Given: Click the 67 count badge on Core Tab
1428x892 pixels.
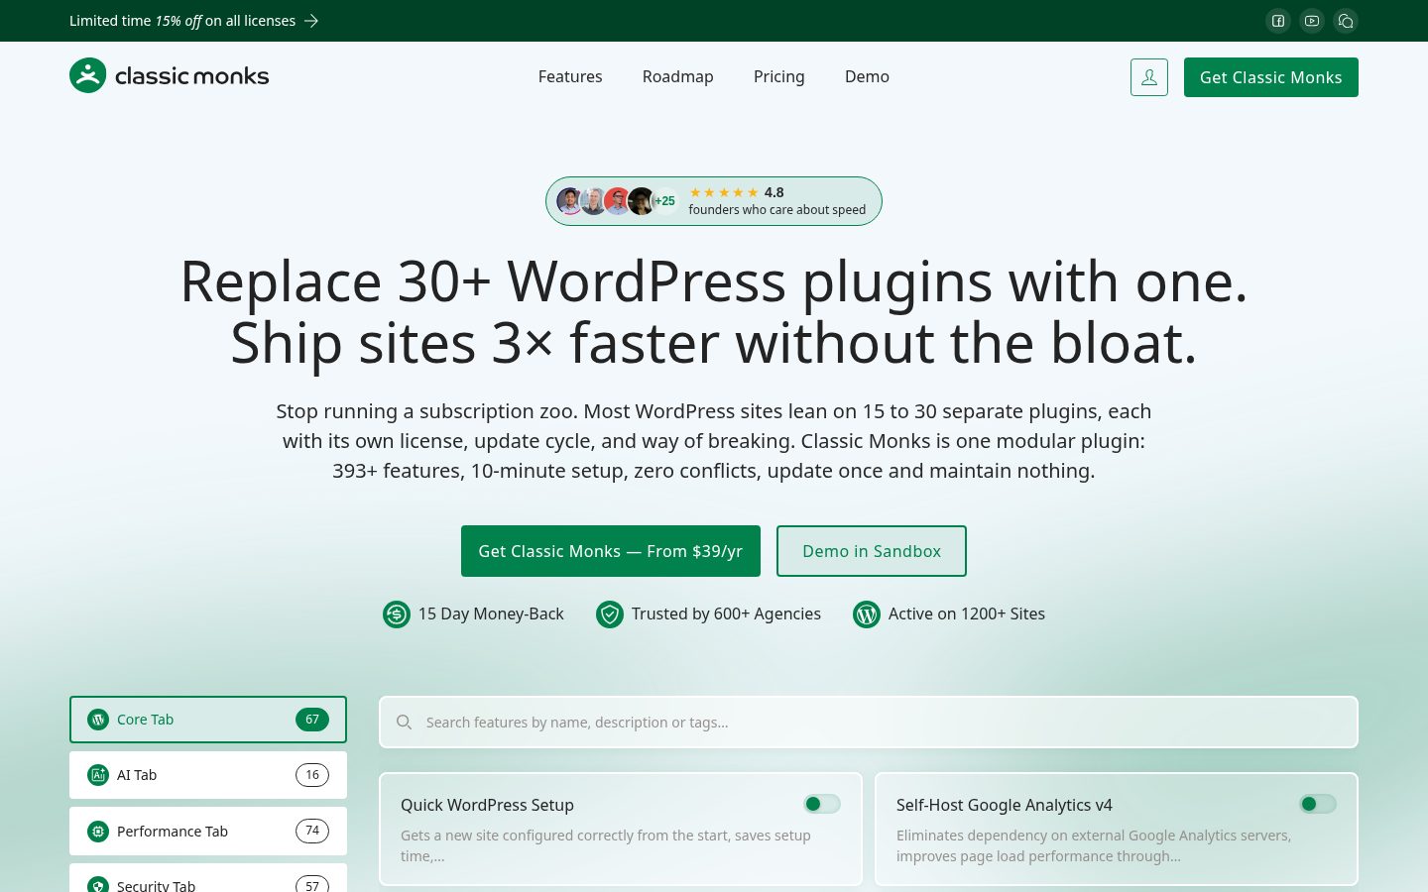Looking at the screenshot, I should click(x=312, y=720).
